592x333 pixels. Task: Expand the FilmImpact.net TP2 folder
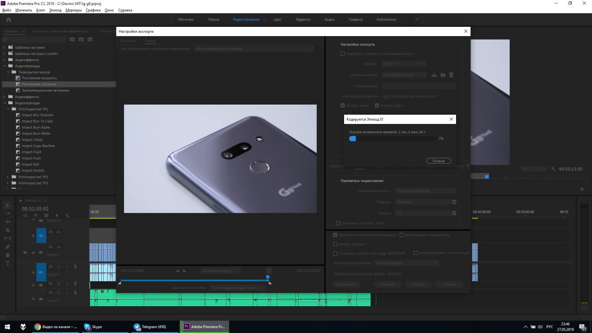[x=8, y=177]
